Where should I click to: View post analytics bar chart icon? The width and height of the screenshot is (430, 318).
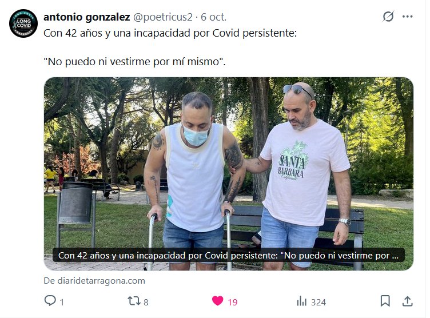click(302, 301)
